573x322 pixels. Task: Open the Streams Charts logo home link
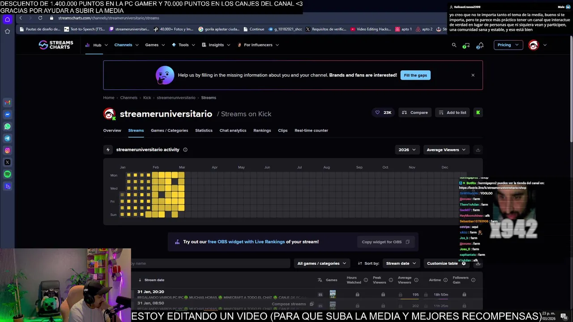(x=56, y=45)
